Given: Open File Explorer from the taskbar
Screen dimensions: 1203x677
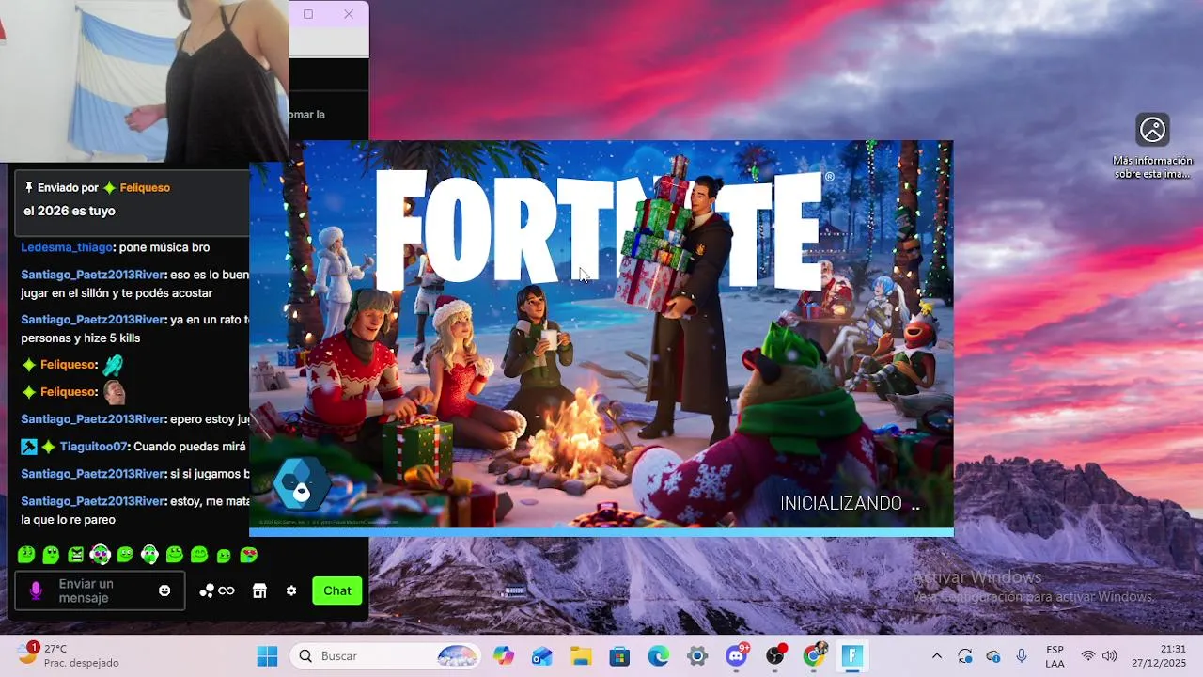Looking at the screenshot, I should pyautogui.click(x=581, y=655).
